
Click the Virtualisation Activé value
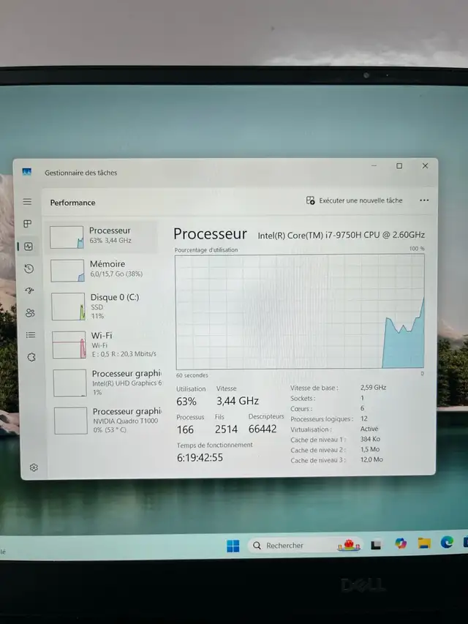[x=369, y=429]
